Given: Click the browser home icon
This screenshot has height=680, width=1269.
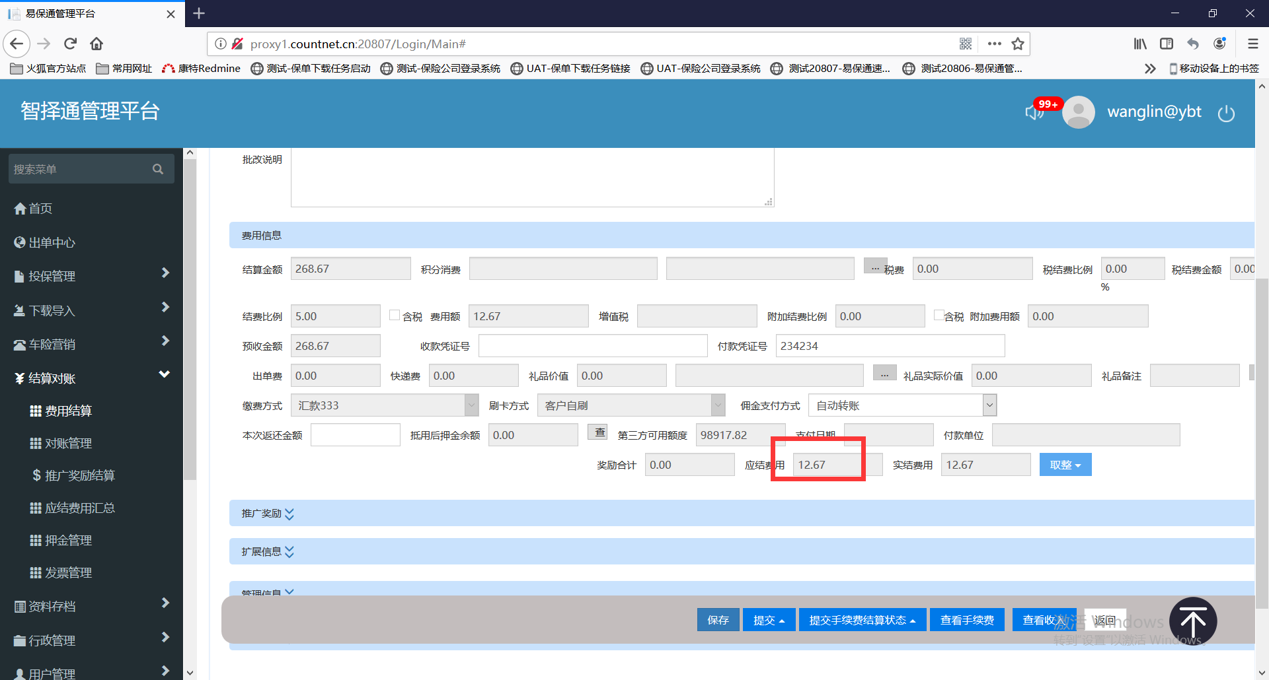Looking at the screenshot, I should pyautogui.click(x=96, y=44).
